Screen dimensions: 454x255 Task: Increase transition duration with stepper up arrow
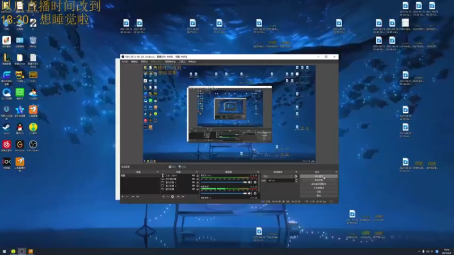tap(296, 180)
